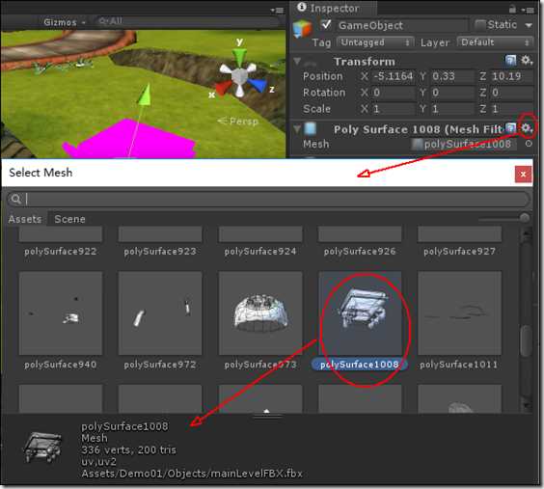
Task: Switch to the Assets tab
Action: [x=25, y=219]
